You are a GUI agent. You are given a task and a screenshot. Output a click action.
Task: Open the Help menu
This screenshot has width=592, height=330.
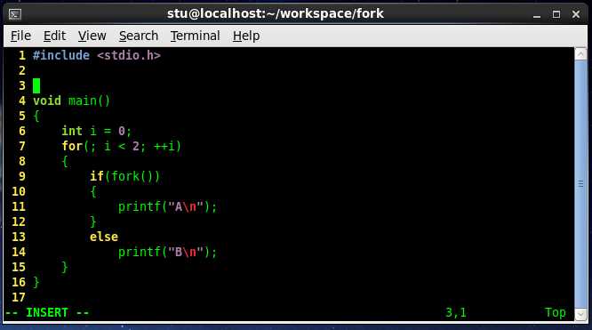246,36
